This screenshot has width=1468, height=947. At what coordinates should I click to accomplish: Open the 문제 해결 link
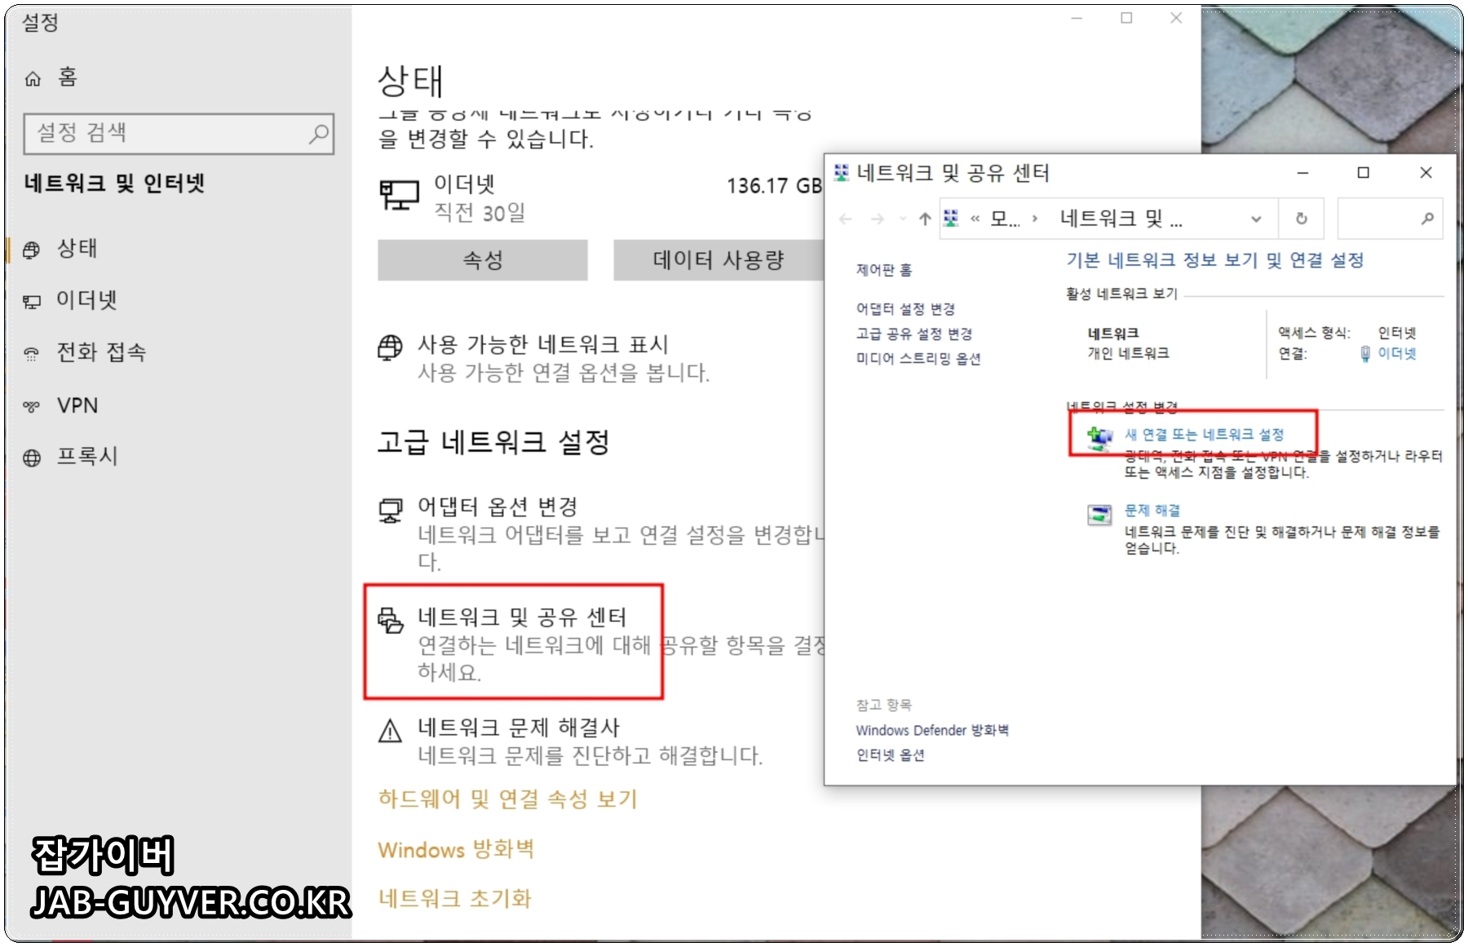(x=1152, y=511)
